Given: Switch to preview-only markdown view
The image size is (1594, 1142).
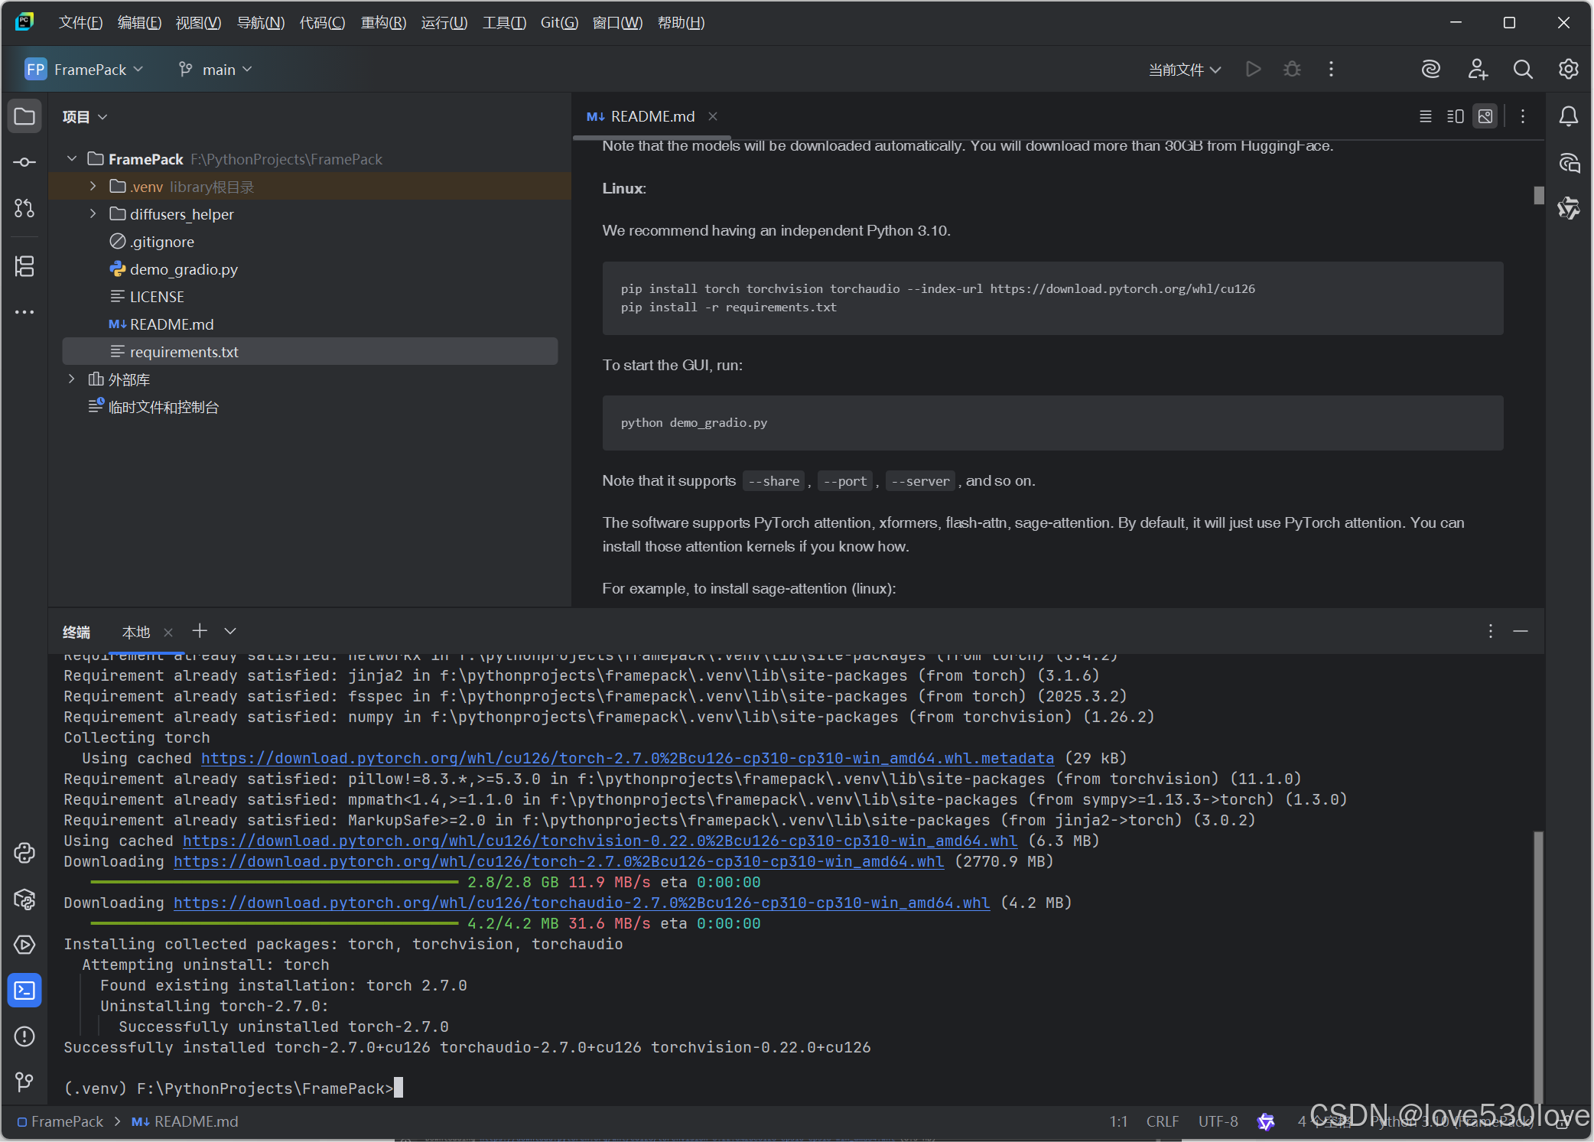Looking at the screenshot, I should [x=1485, y=116].
